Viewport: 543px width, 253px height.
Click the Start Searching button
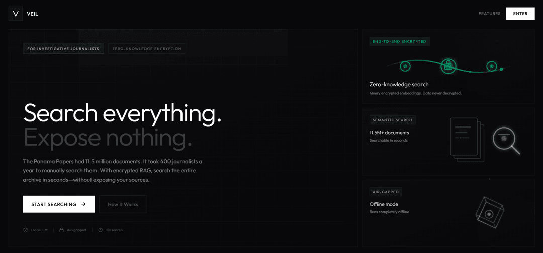pyautogui.click(x=58, y=204)
